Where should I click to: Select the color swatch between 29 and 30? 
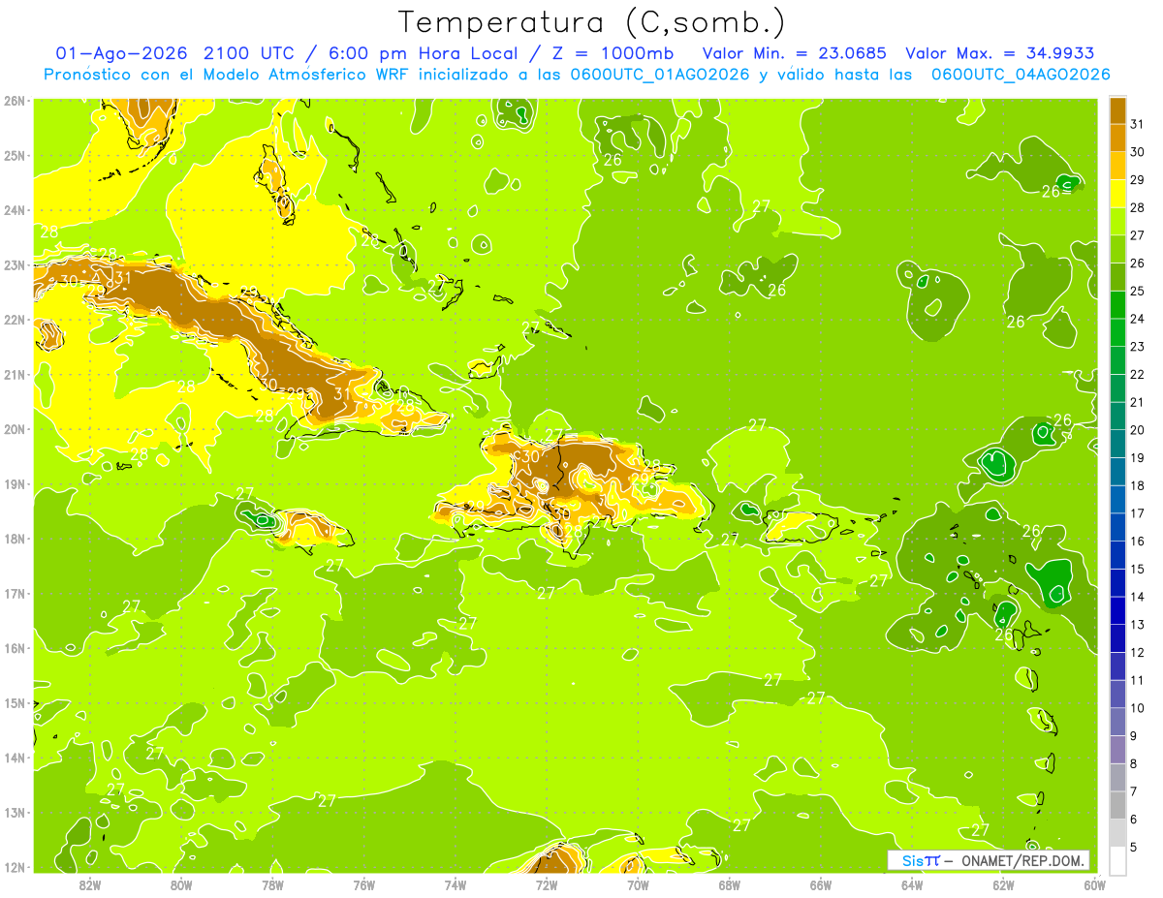tap(1117, 166)
